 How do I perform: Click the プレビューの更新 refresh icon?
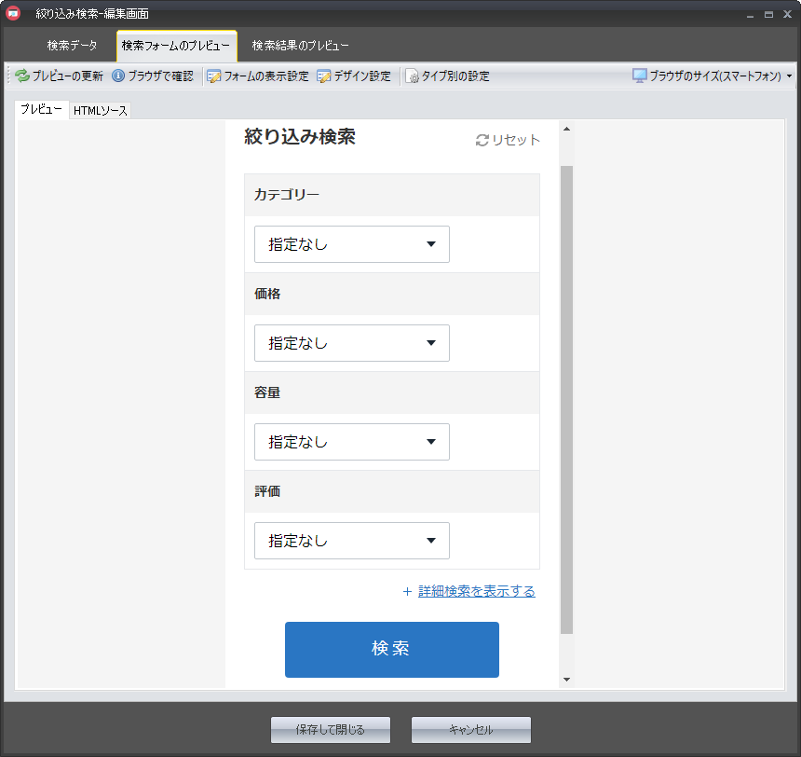pos(21,76)
